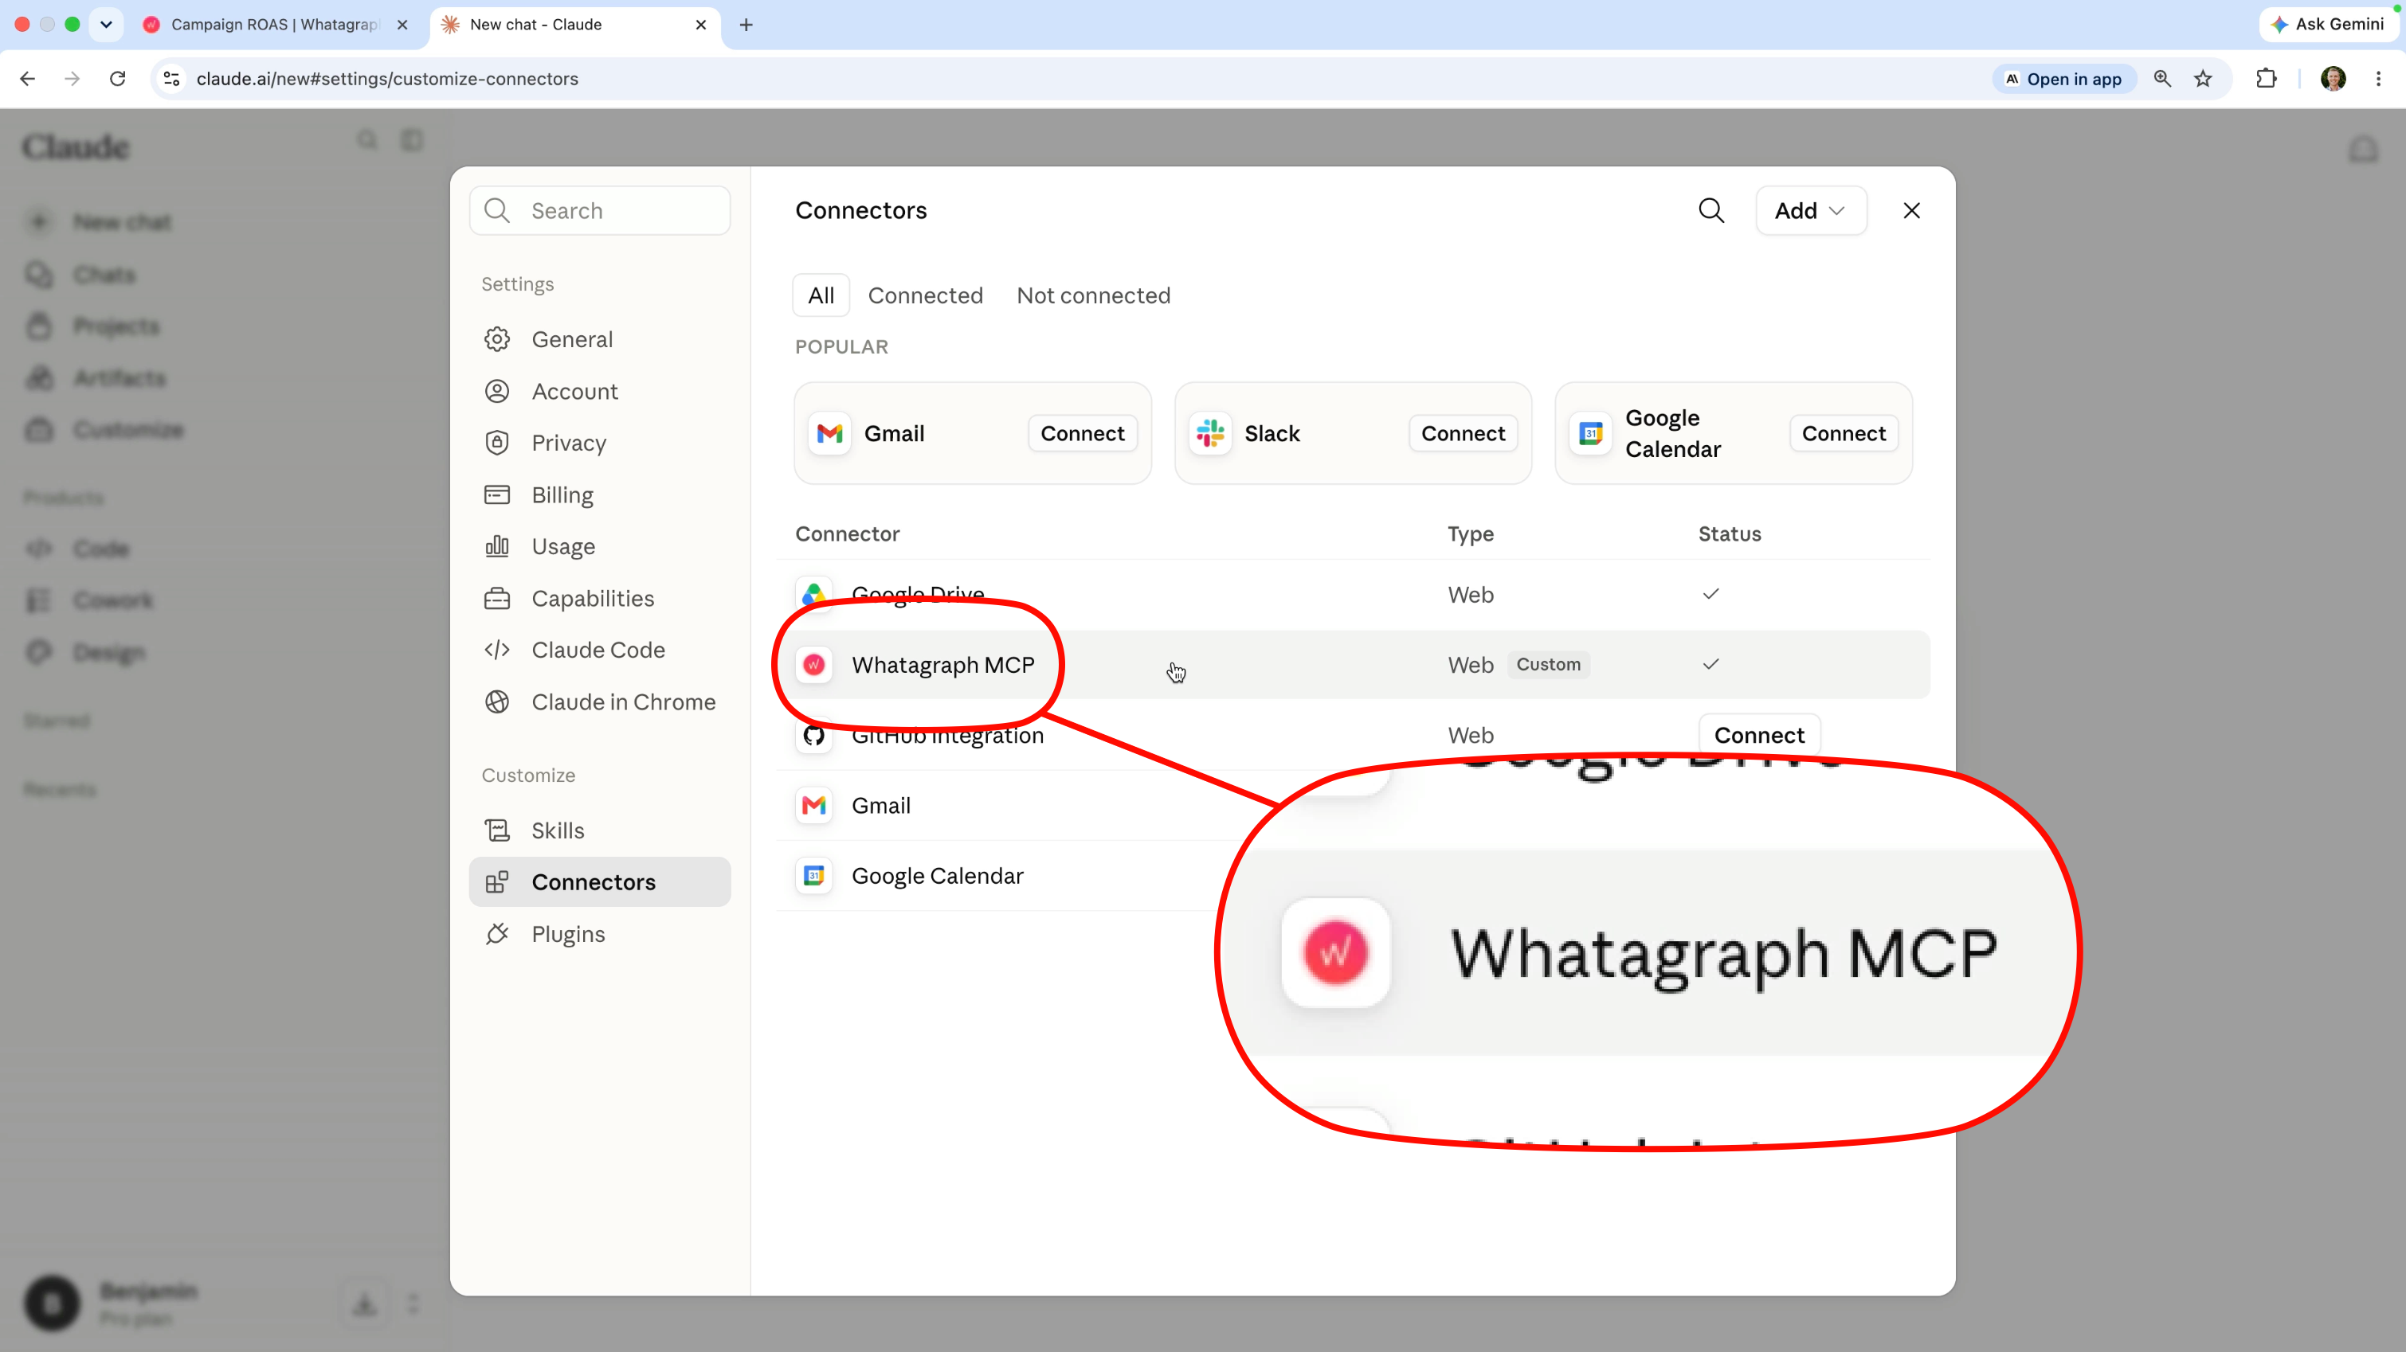Click Open in app button
Image resolution: width=2406 pixels, height=1352 pixels.
tap(2064, 80)
